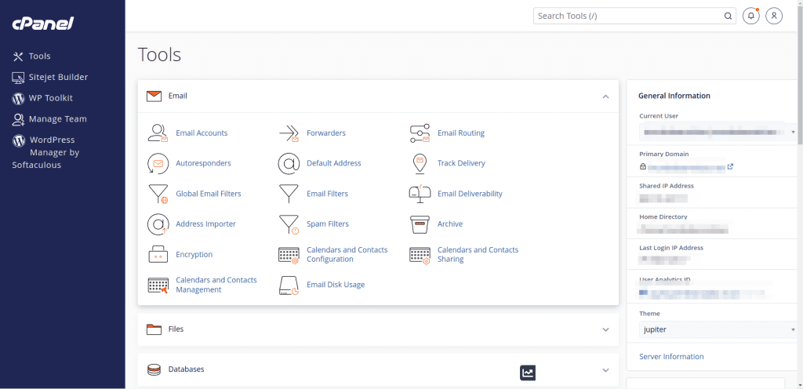803x389 pixels.
Task: Open the Autoresponders link
Action: tap(203, 163)
